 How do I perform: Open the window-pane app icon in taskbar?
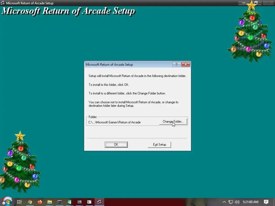pos(89,202)
